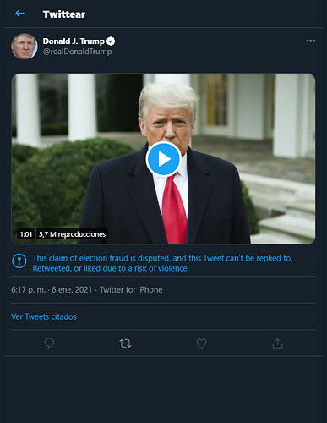Click the Twittear header title
This screenshot has width=327, height=423.
(64, 14)
